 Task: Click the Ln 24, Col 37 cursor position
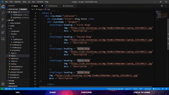coord(115,89)
